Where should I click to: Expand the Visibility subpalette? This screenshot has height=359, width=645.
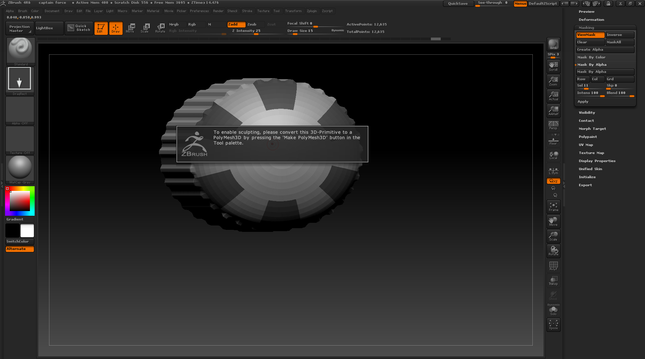tap(587, 113)
